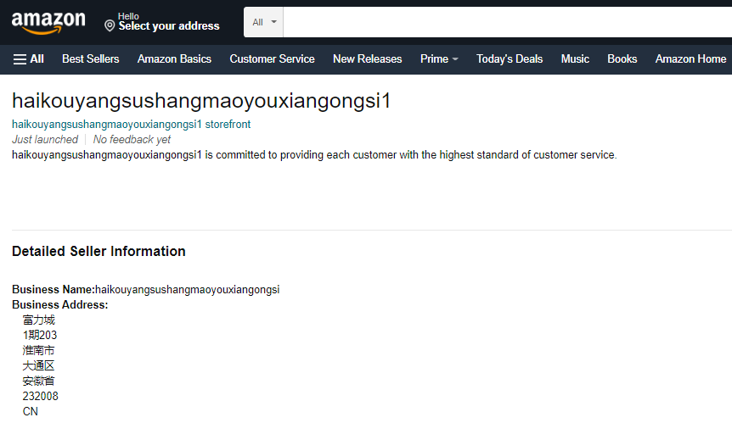Image resolution: width=732 pixels, height=423 pixels.
Task: Click country code 'CN'
Action: tap(31, 412)
